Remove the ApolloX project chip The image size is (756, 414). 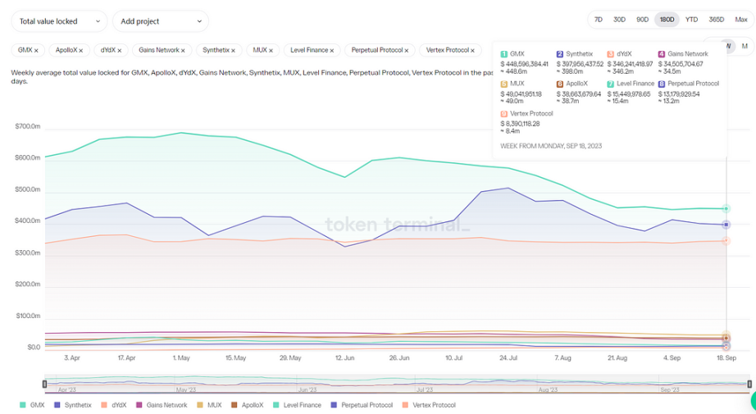[x=81, y=51]
